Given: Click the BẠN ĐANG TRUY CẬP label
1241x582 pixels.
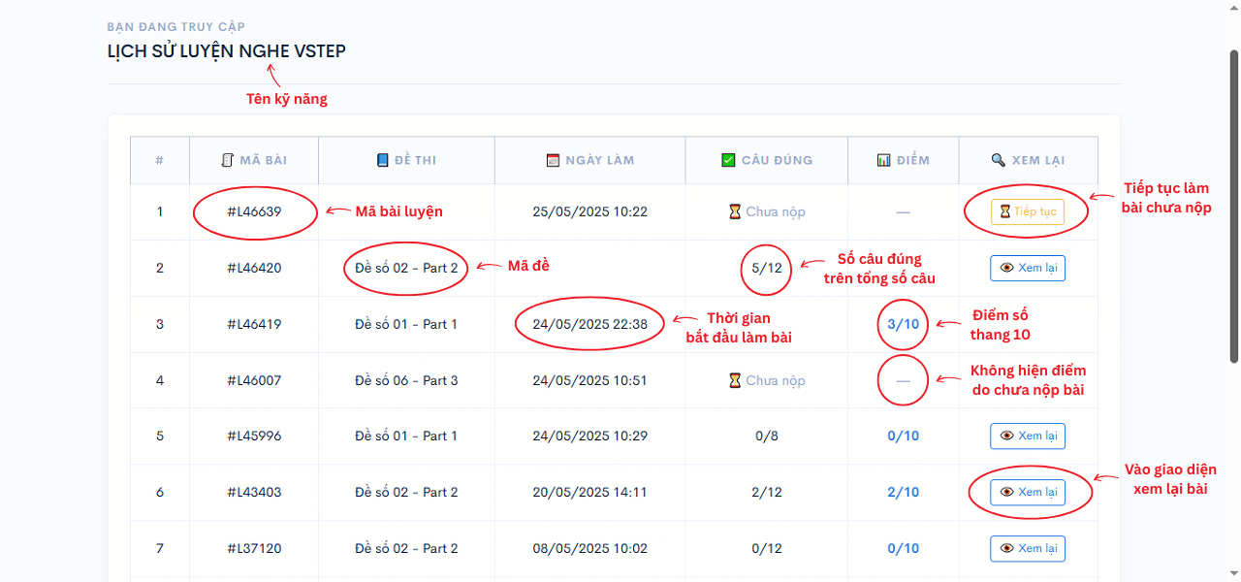Looking at the screenshot, I should 175,27.
